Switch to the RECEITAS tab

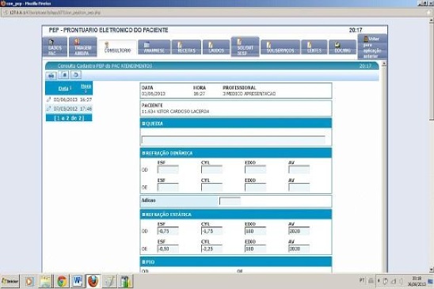coord(186,48)
